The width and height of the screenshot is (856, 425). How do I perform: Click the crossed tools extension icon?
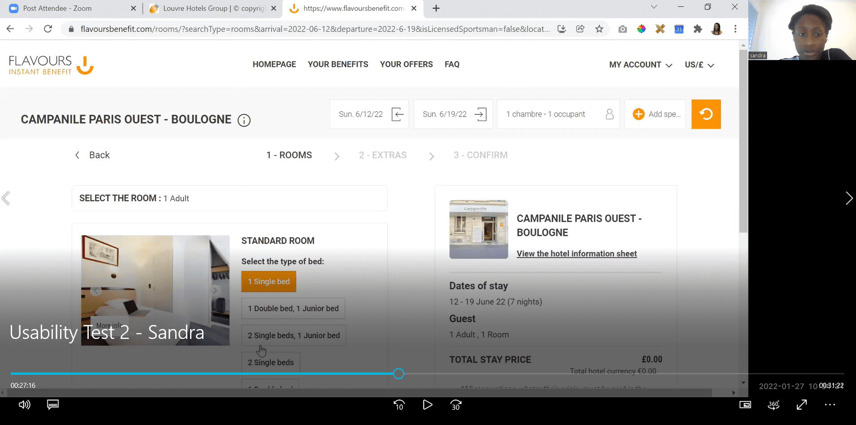point(660,29)
